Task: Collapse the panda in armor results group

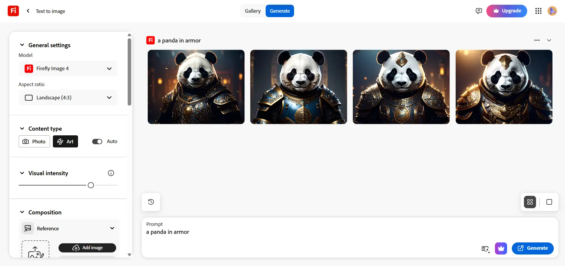Action: point(549,40)
